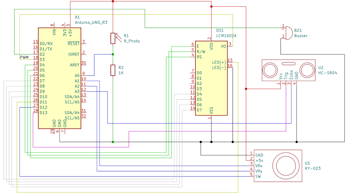This screenshot has height=196, width=349.
Task: Click the R1 photoresistor symbol
Action: tap(113, 38)
